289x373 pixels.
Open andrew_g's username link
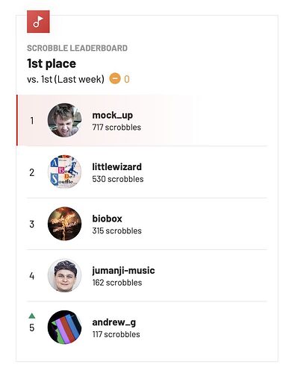114,322
